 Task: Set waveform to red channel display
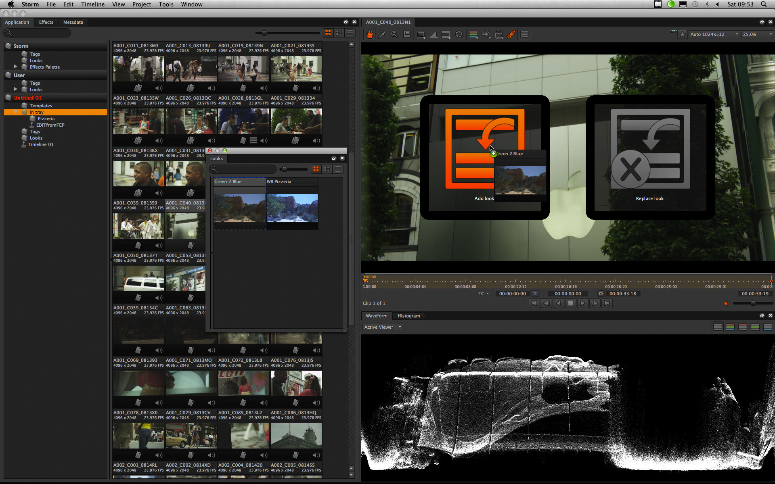pos(742,327)
